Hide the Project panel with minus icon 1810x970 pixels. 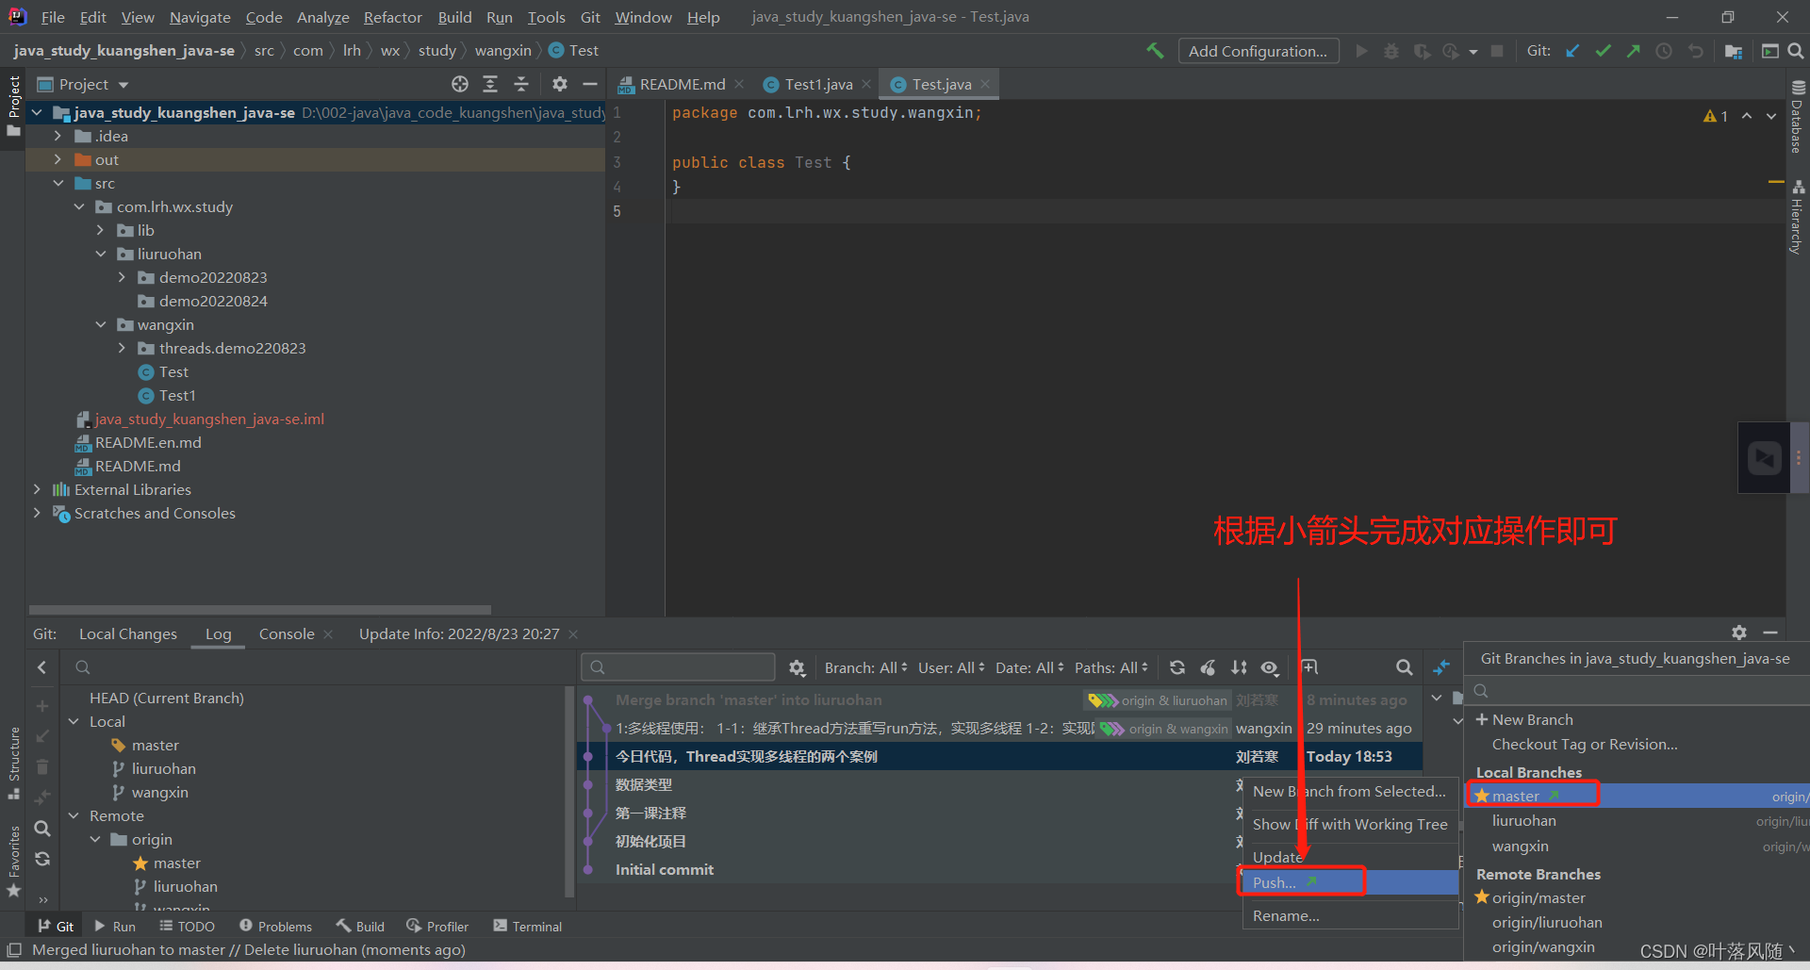coord(590,84)
